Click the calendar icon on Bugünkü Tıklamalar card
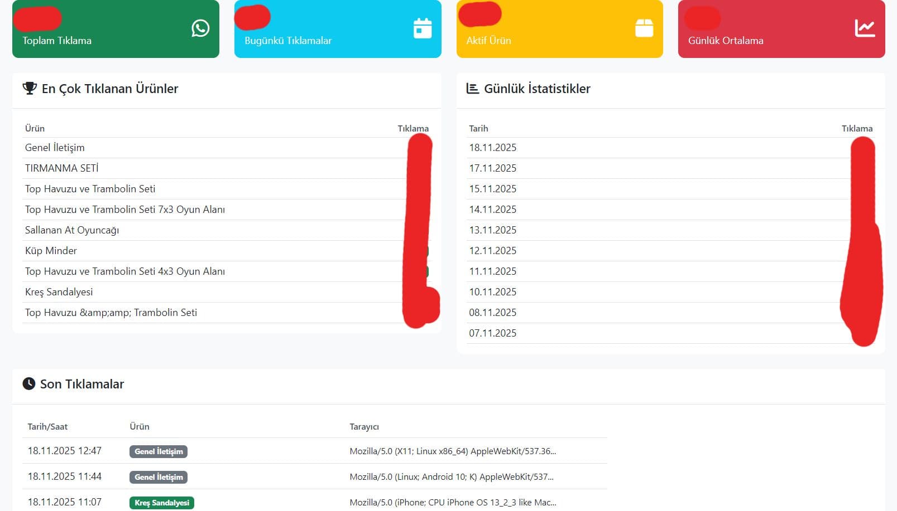The height and width of the screenshot is (511, 897). click(x=423, y=28)
